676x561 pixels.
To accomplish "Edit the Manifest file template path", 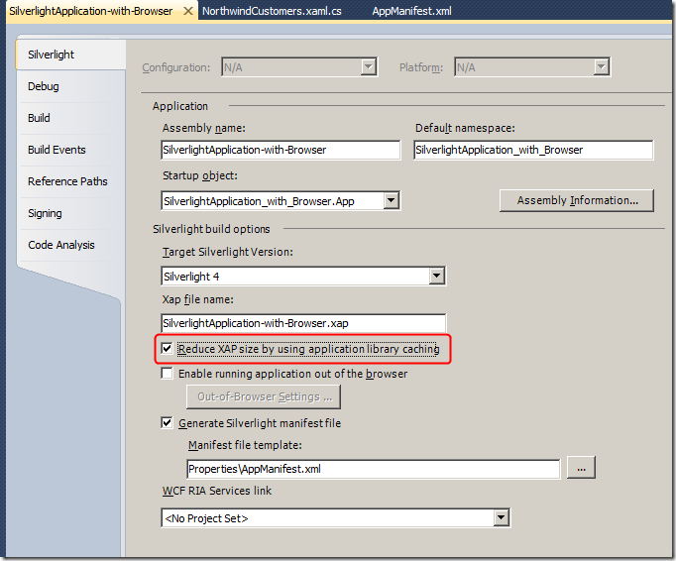I will pyautogui.click(x=374, y=469).
